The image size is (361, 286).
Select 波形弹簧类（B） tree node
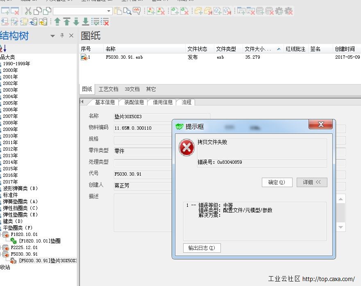20,188
